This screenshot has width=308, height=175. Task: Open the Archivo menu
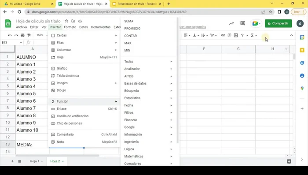[x=22, y=27]
